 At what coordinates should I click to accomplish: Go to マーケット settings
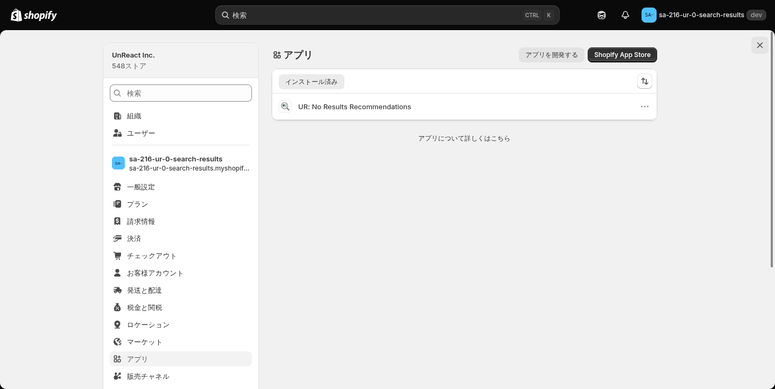click(x=181, y=342)
